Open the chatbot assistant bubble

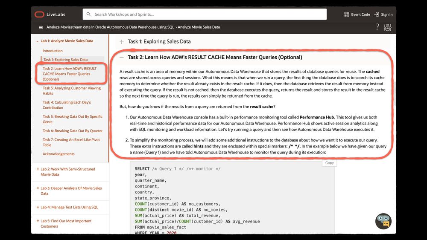coord(383,221)
